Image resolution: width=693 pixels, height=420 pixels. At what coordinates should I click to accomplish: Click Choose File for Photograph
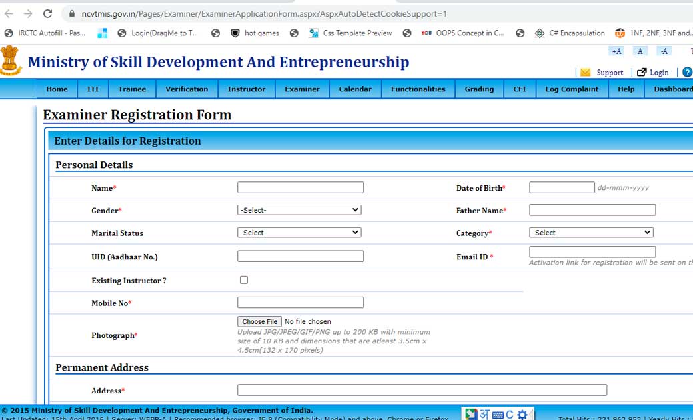click(259, 321)
